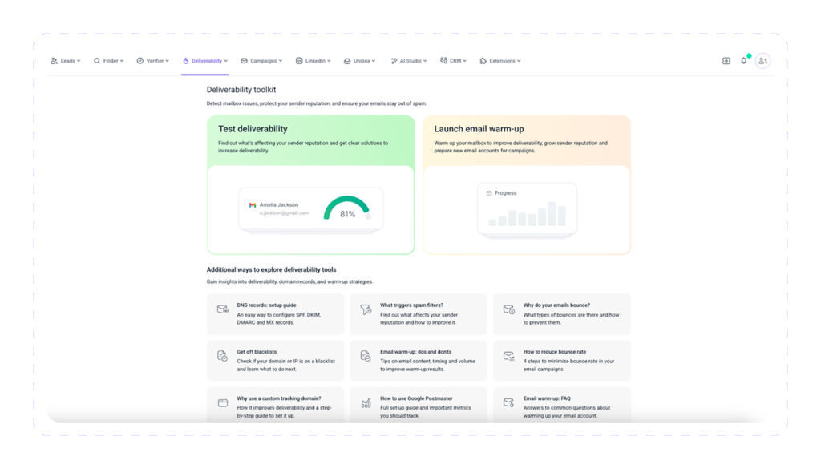Click the Progress label in warm-up card
Viewport: 821px width, 469px height.
pyautogui.click(x=505, y=193)
